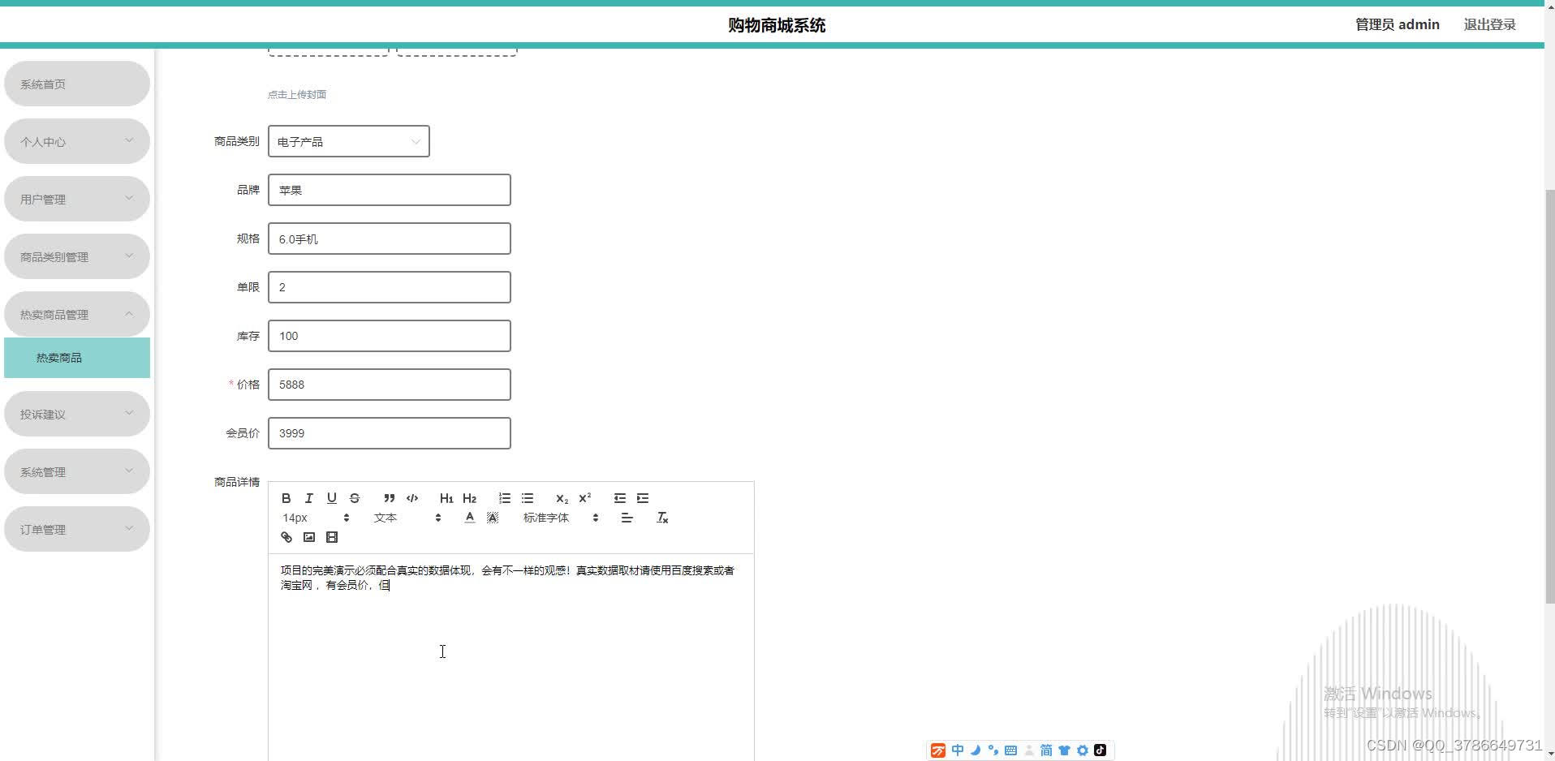Click the 购物商城系统 title
The width and height of the screenshot is (1555, 761).
777,25
